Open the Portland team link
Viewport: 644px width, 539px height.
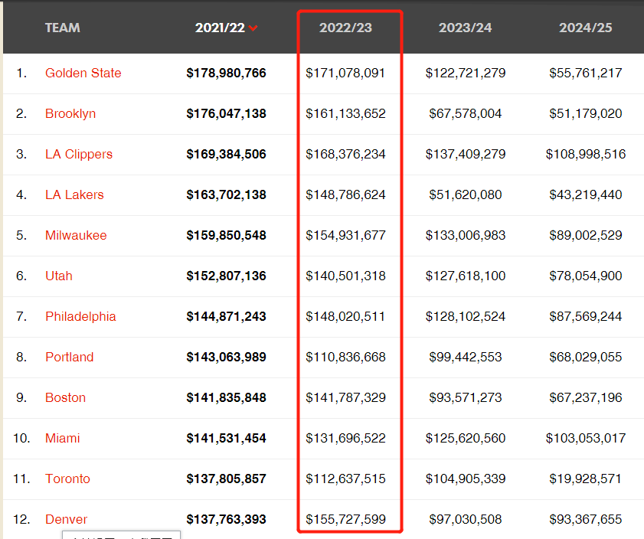pos(69,357)
